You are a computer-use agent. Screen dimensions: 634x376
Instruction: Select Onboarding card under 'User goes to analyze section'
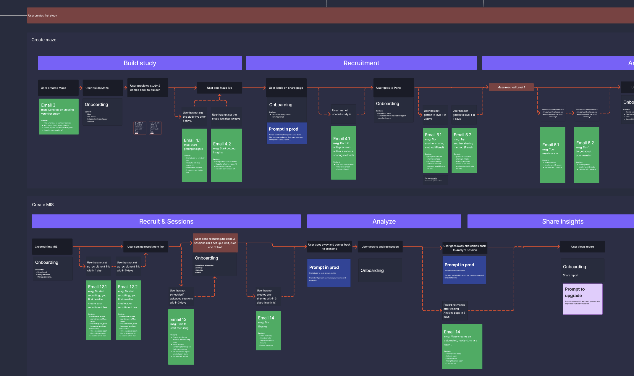coord(380,270)
